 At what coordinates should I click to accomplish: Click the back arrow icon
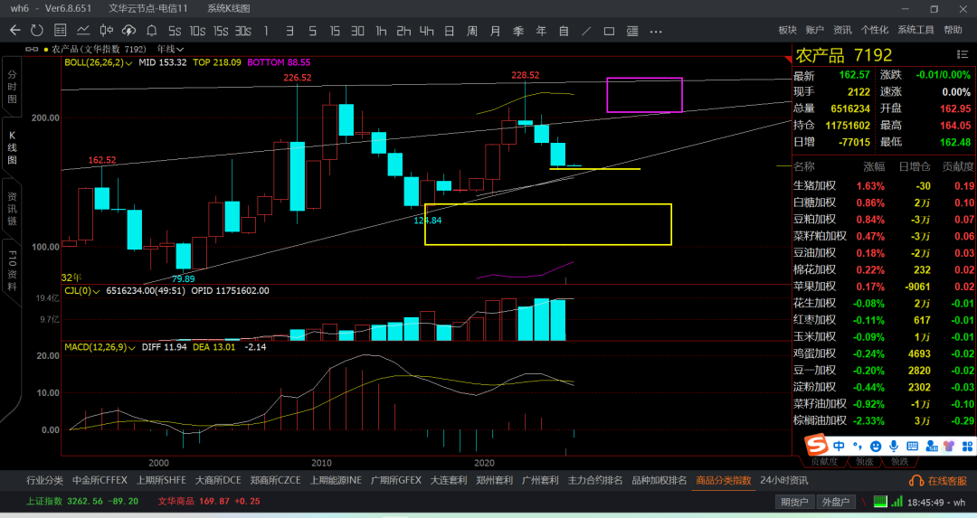[x=15, y=31]
